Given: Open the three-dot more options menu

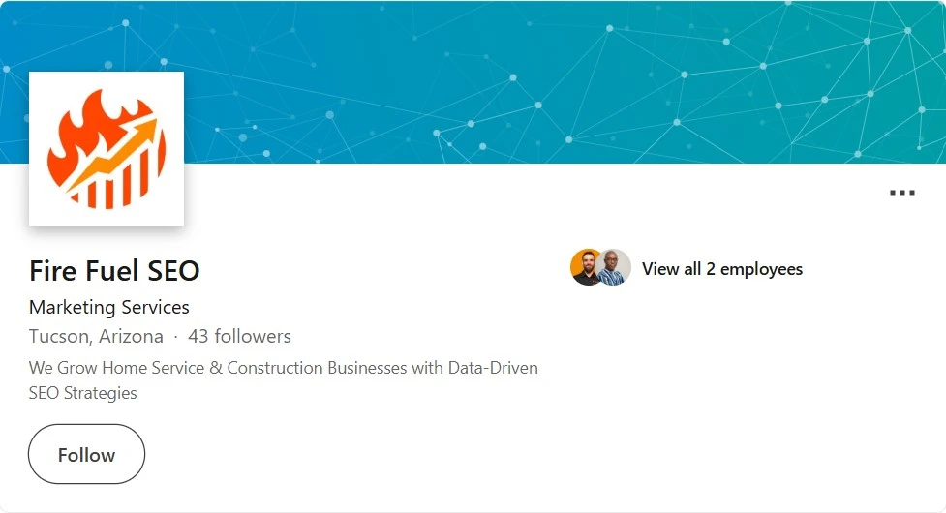Looking at the screenshot, I should tap(902, 193).
